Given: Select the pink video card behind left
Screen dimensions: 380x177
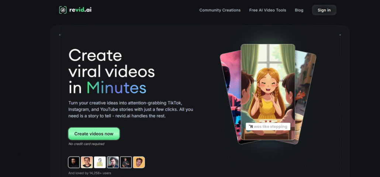Looking at the screenshot, I should click(x=230, y=97).
